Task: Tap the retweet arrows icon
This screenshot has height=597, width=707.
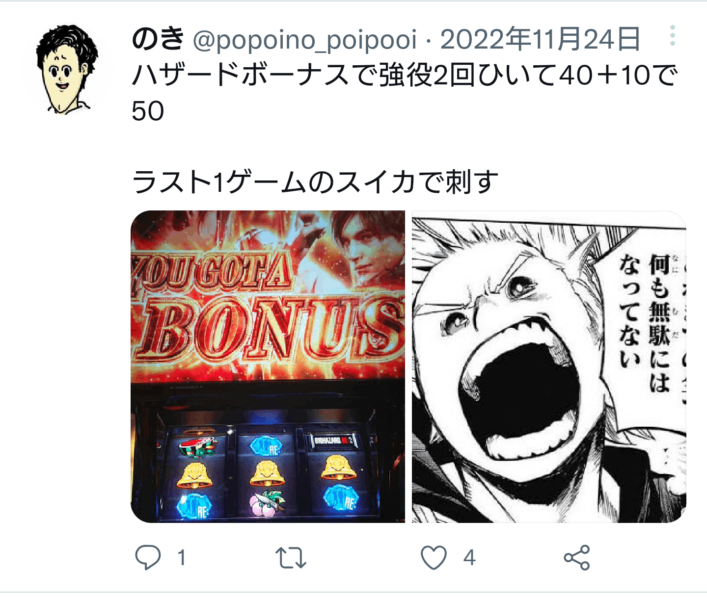Action: point(291,558)
